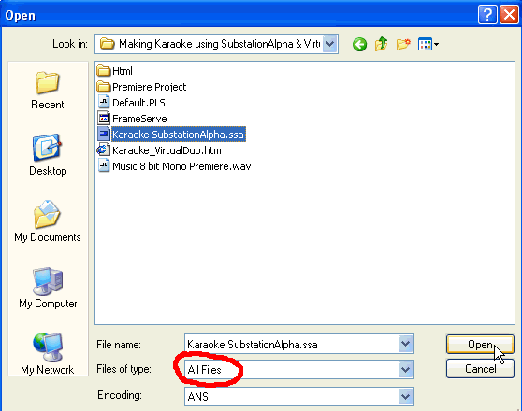Open My Network in places bar

[48, 353]
